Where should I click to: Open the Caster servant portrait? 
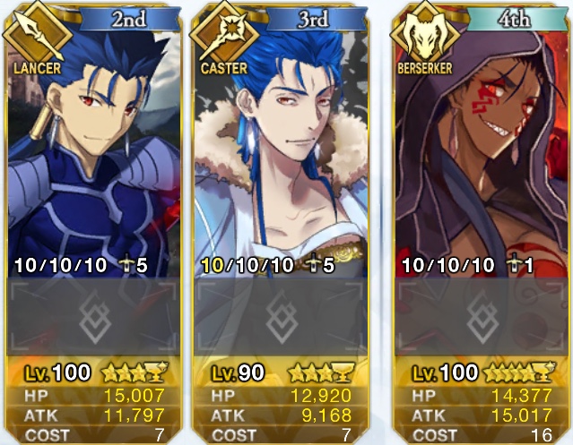tap(281, 153)
